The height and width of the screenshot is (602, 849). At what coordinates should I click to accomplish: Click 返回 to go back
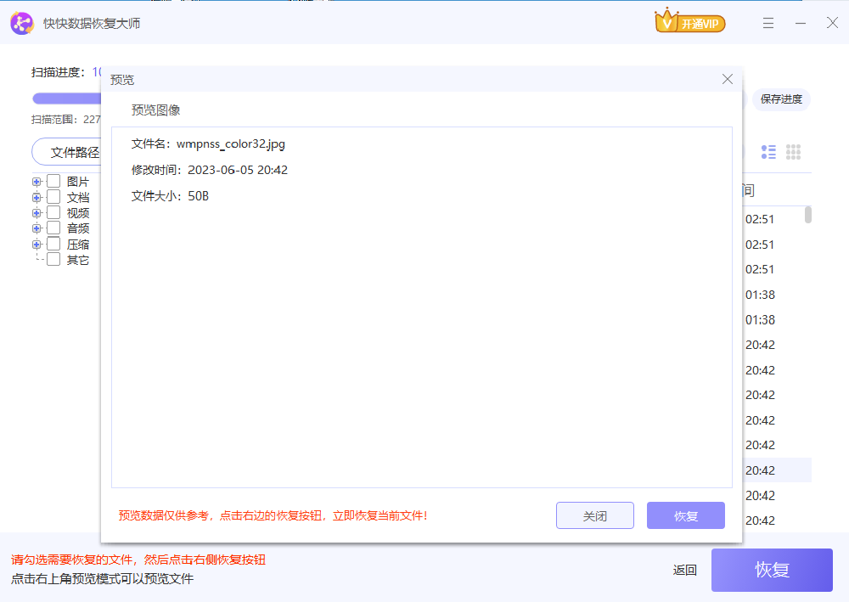(x=684, y=570)
